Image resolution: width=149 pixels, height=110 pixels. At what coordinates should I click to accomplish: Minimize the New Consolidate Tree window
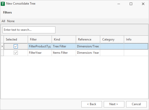(x=119, y=4)
